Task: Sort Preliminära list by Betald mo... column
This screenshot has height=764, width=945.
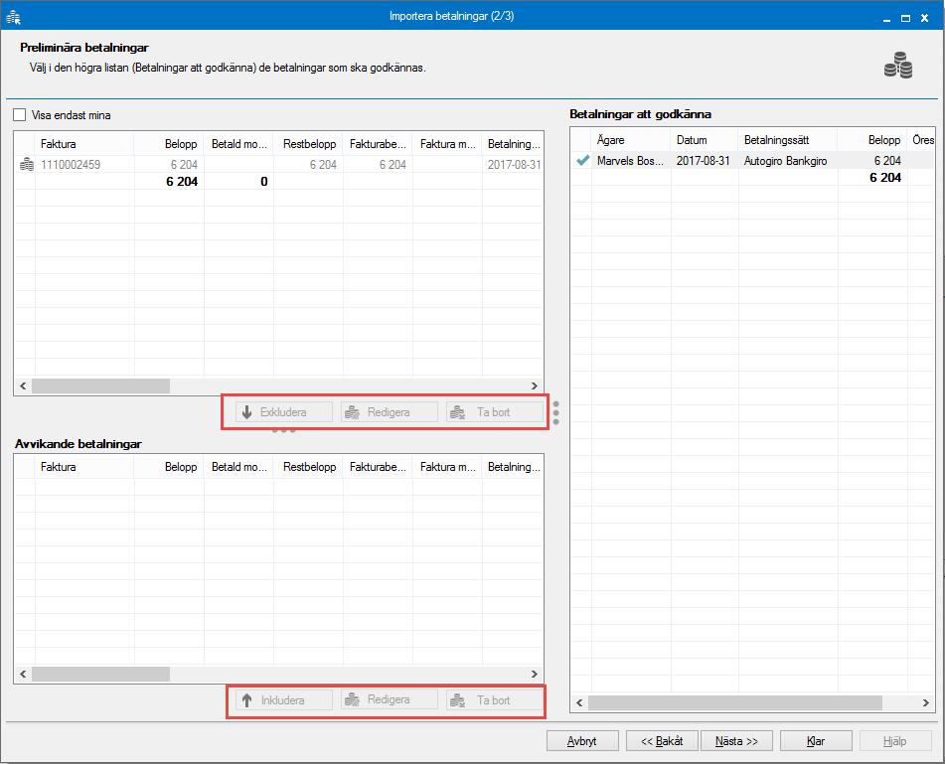Action: click(238, 144)
